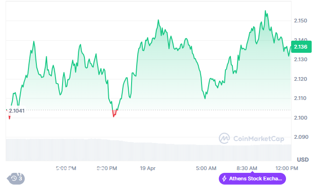
Task: Click the 2.1041 baseline price label
Action: pyautogui.click(x=17, y=111)
